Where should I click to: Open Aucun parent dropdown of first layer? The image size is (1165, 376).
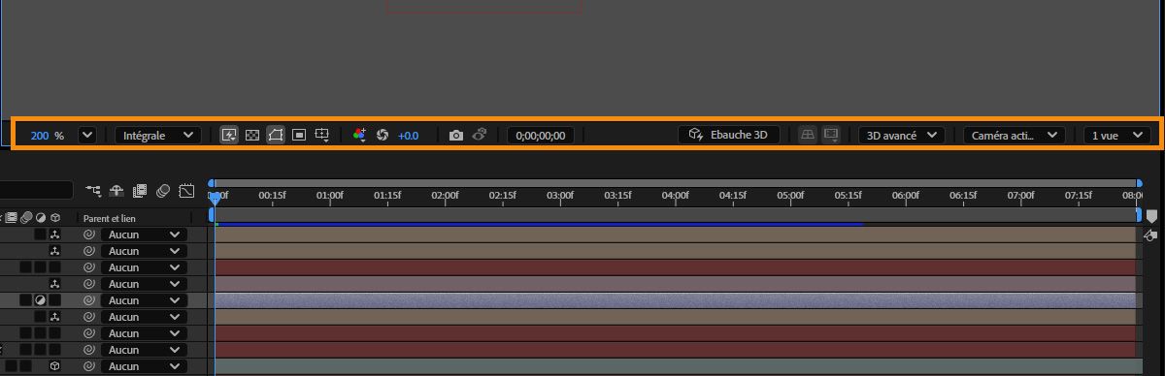point(143,235)
